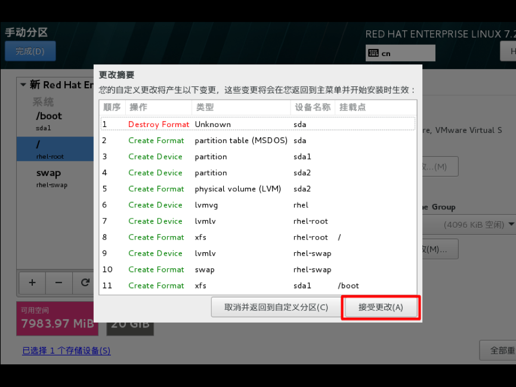Collapse the 新 Red Hat Enterprise tree expander
Screen dimensions: 516x387
[x=23, y=85]
